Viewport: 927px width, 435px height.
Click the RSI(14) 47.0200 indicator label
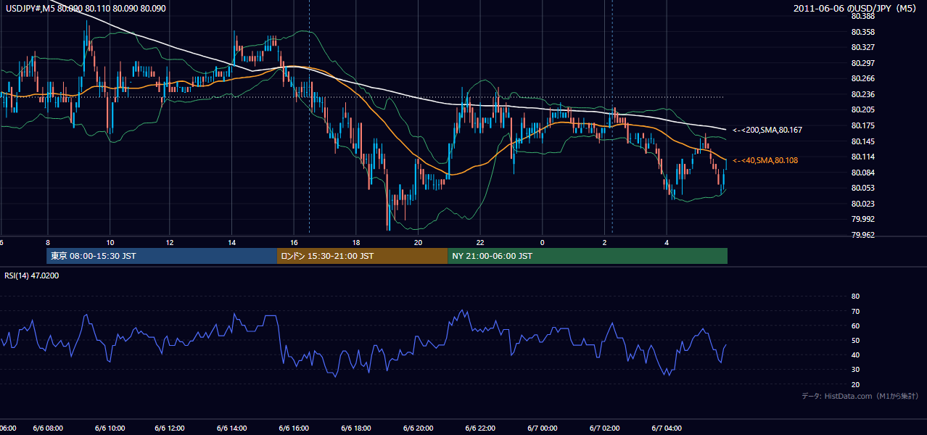[x=32, y=275]
